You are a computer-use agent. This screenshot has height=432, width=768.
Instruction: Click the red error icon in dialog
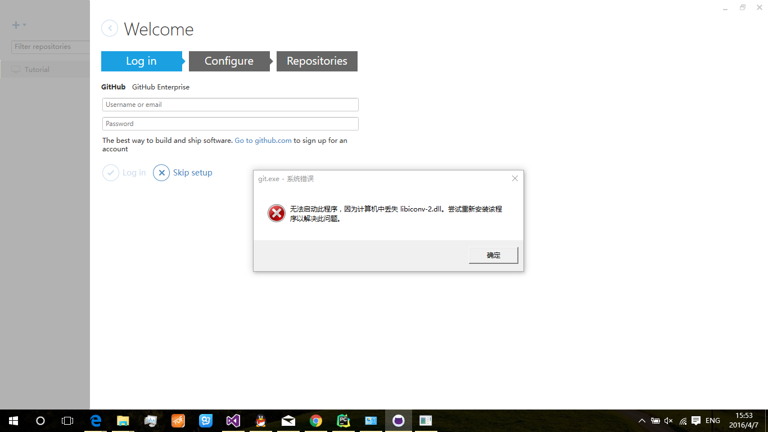click(x=276, y=213)
